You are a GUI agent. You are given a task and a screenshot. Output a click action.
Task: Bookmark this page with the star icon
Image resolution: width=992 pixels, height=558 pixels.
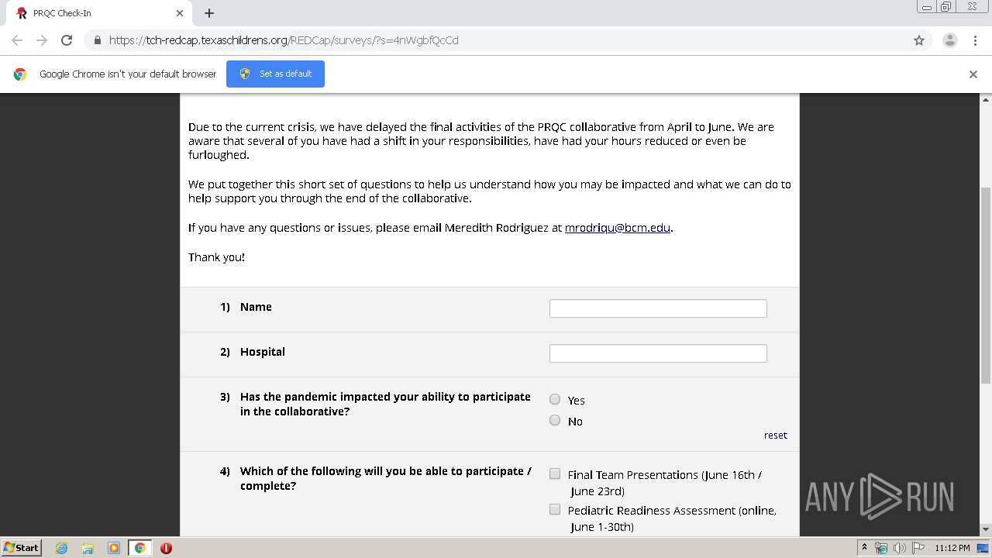pos(919,40)
